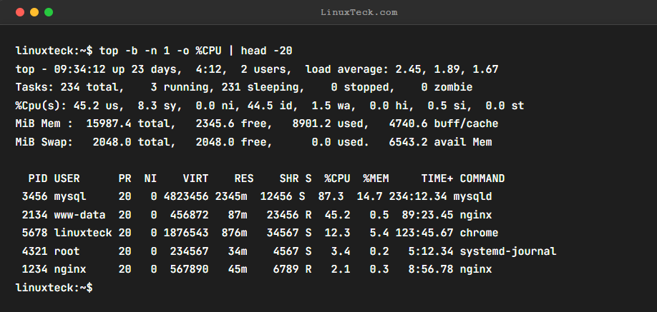The width and height of the screenshot is (657, 312).
Task: Click the VIRT column header
Action: click(x=195, y=178)
